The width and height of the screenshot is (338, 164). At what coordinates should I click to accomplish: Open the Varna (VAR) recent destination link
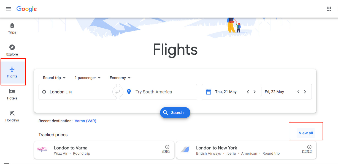tap(85, 121)
